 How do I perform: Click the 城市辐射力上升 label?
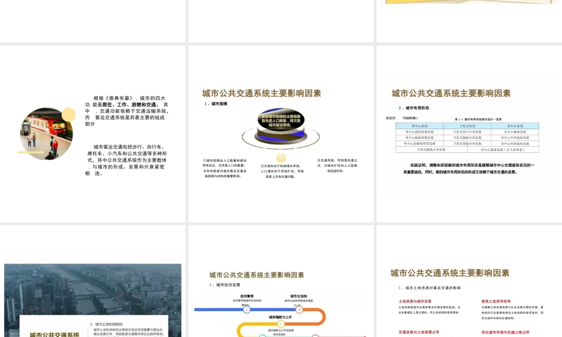click(280, 317)
